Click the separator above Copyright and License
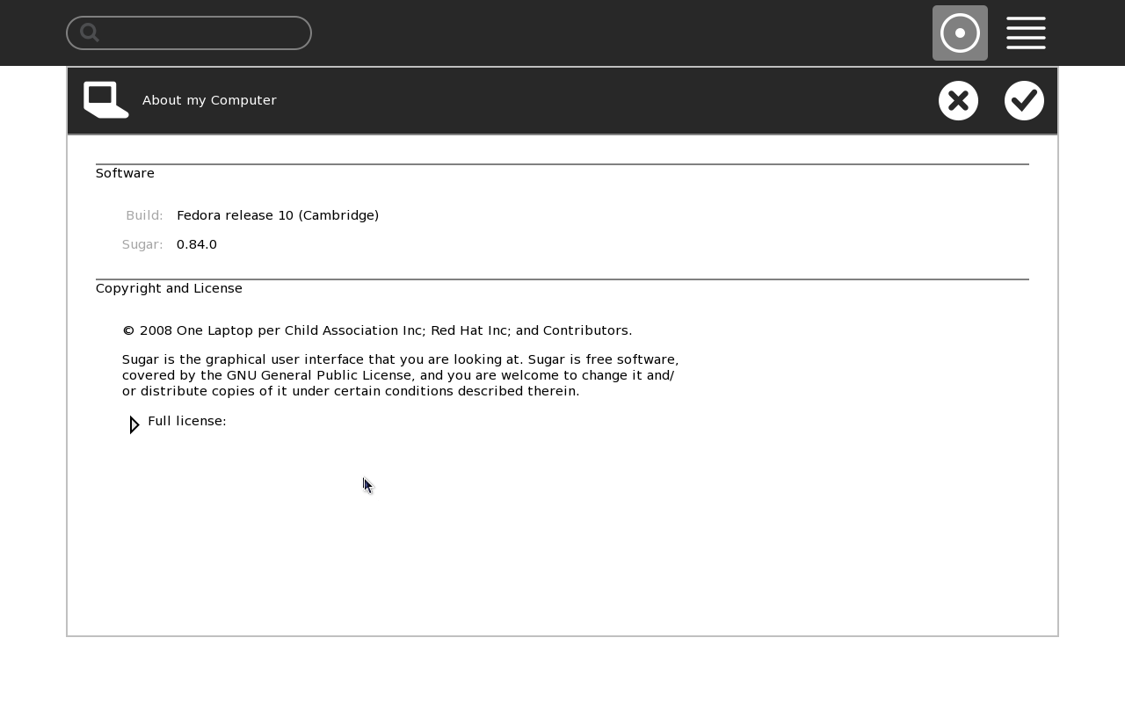Screen dimensions: 1125x703 [562, 279]
